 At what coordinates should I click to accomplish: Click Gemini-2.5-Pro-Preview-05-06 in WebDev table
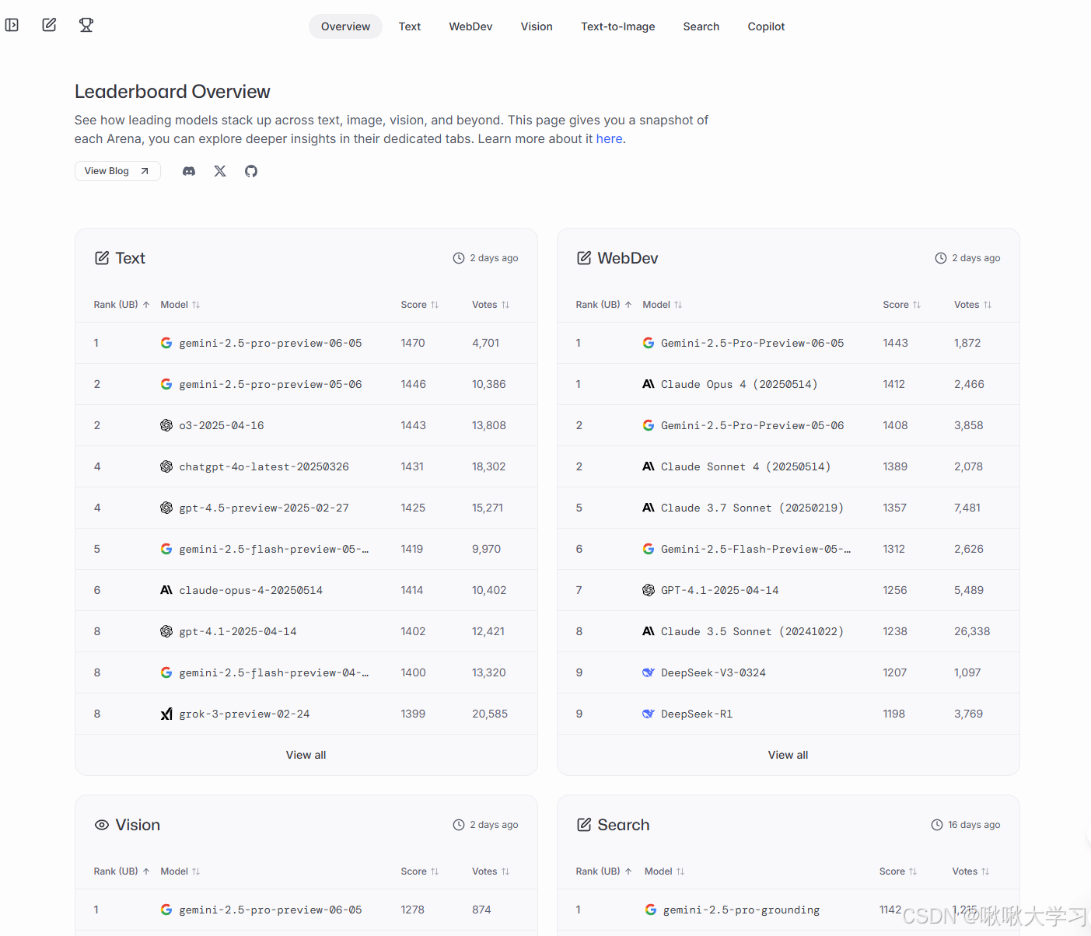[753, 425]
